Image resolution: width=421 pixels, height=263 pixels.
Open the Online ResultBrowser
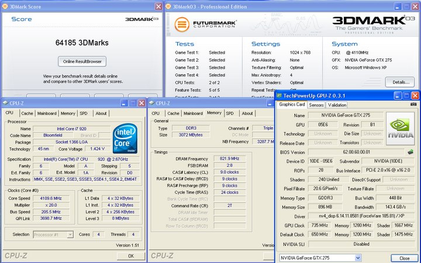[x=82, y=61]
